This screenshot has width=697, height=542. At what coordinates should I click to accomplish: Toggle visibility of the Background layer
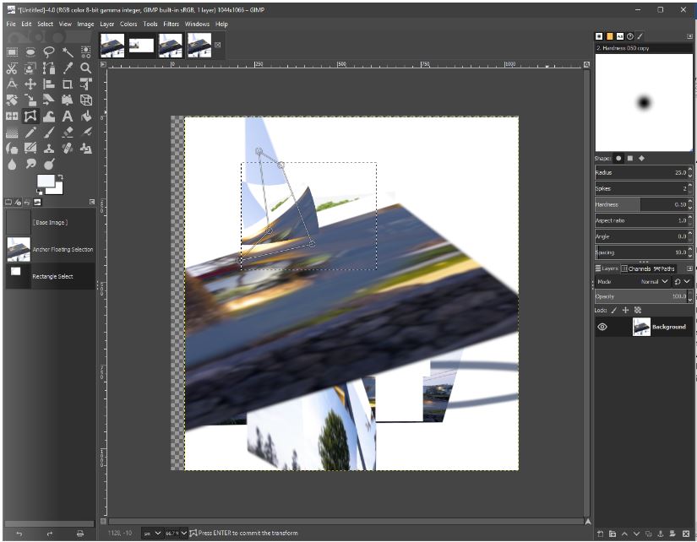[602, 327]
